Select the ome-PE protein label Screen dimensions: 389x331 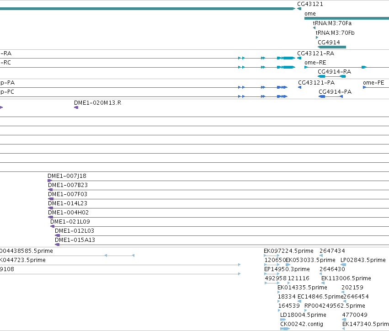[373, 83]
